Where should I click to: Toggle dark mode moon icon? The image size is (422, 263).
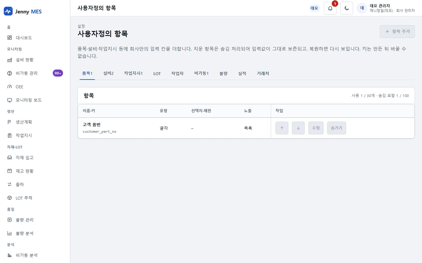pos(347,8)
